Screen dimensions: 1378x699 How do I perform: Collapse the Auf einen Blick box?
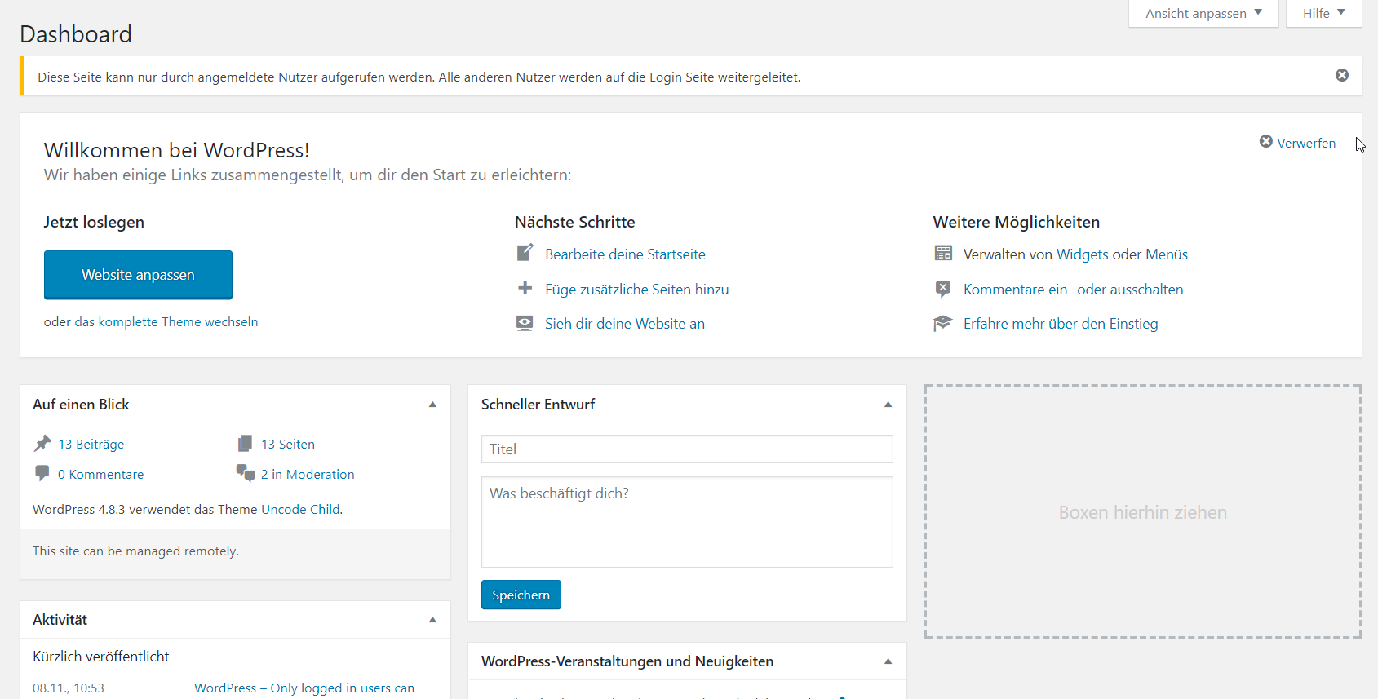click(x=432, y=405)
